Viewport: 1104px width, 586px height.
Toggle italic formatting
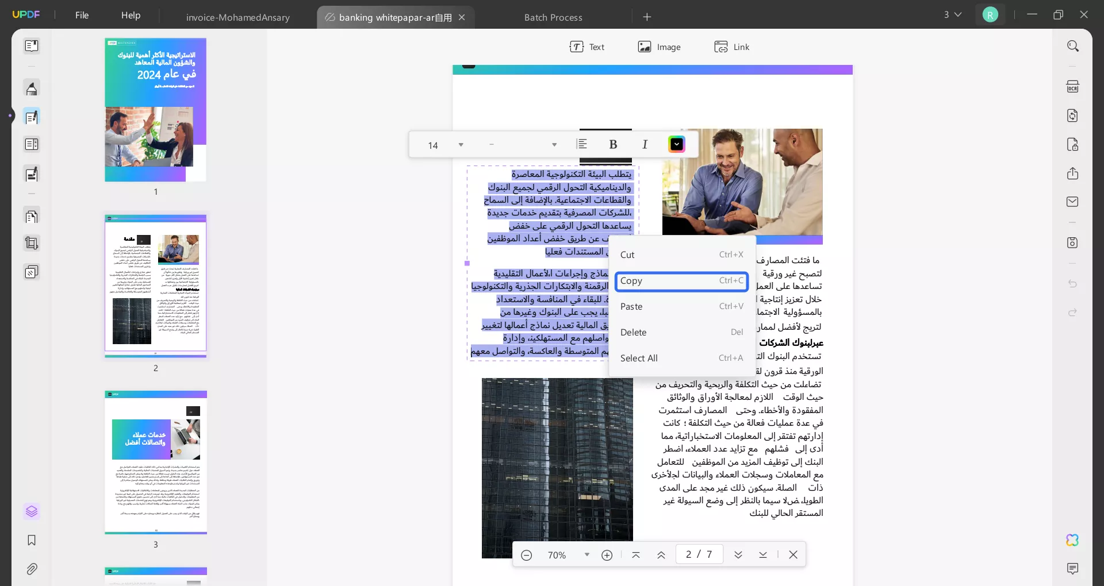(x=645, y=144)
